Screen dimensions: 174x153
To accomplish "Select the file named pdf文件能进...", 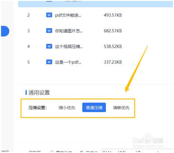I will pos(68,15).
